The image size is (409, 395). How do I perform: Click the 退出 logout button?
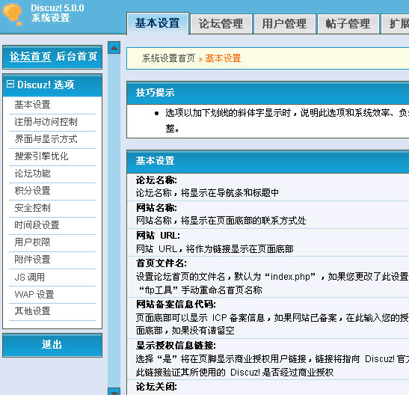click(52, 345)
